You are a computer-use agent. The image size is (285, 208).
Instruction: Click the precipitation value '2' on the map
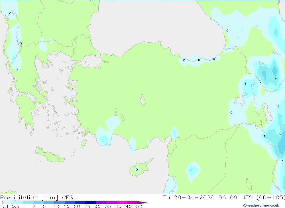276,79
